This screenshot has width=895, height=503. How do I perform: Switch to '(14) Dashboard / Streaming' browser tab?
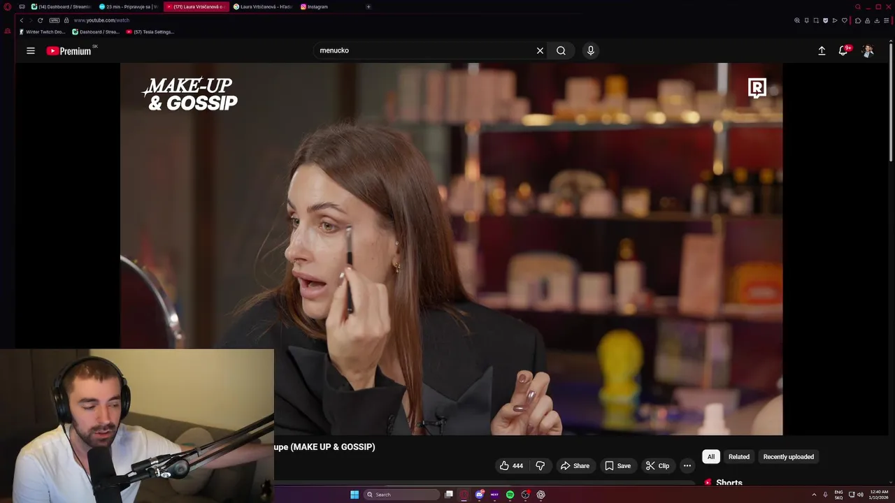tap(62, 7)
